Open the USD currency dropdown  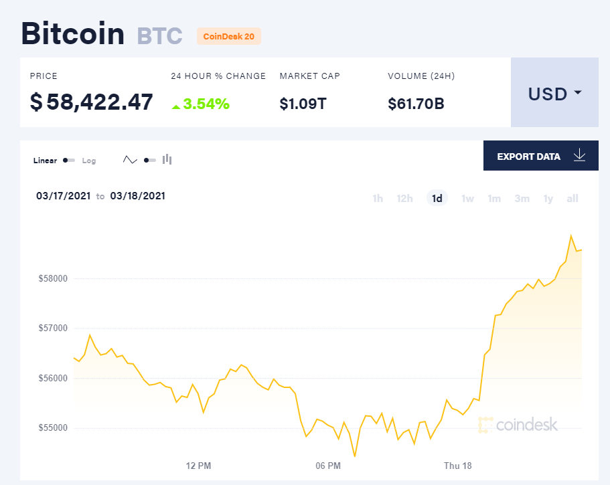click(554, 93)
